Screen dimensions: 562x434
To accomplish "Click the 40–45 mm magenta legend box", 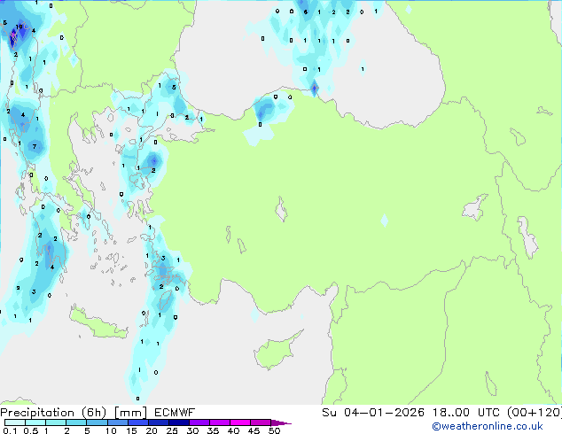I will click(240, 422).
